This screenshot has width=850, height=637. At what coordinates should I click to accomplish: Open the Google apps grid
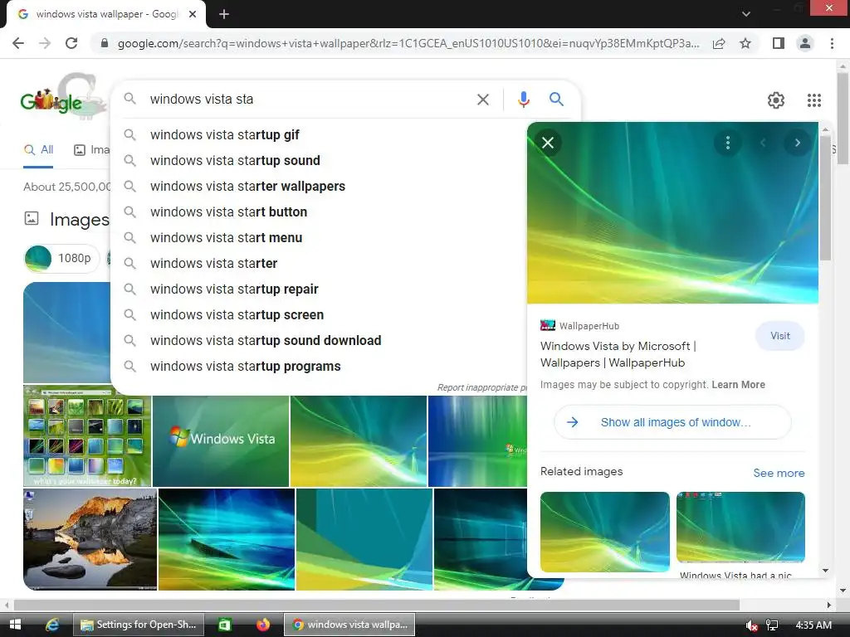tap(813, 100)
